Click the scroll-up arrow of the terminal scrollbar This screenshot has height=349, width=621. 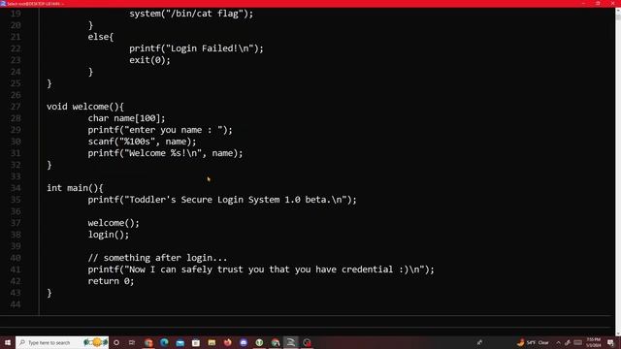[618, 10]
